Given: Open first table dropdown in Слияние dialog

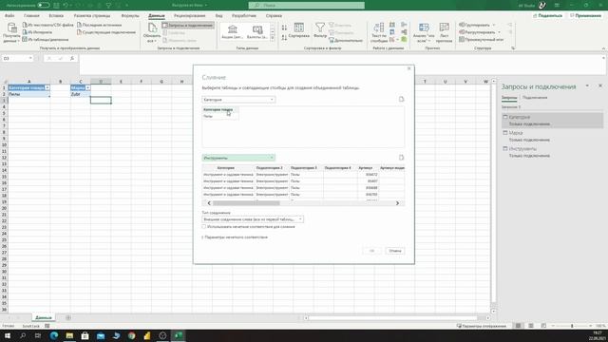Looking at the screenshot, I should click(x=238, y=100).
